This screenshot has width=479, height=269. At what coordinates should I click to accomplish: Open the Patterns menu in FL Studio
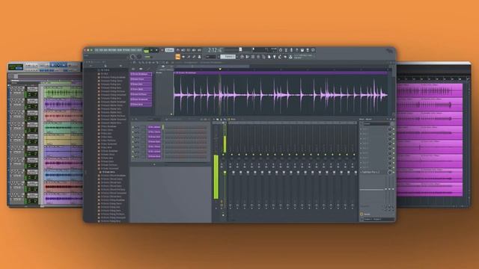click(112, 50)
